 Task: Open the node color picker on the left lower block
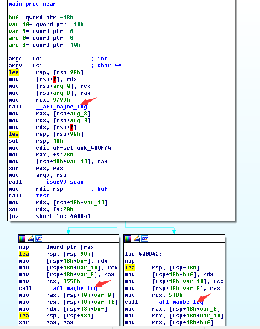[22, 239]
